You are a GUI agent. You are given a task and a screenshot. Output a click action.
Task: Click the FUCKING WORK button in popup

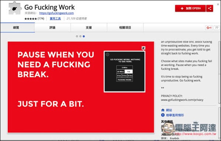click(125, 80)
